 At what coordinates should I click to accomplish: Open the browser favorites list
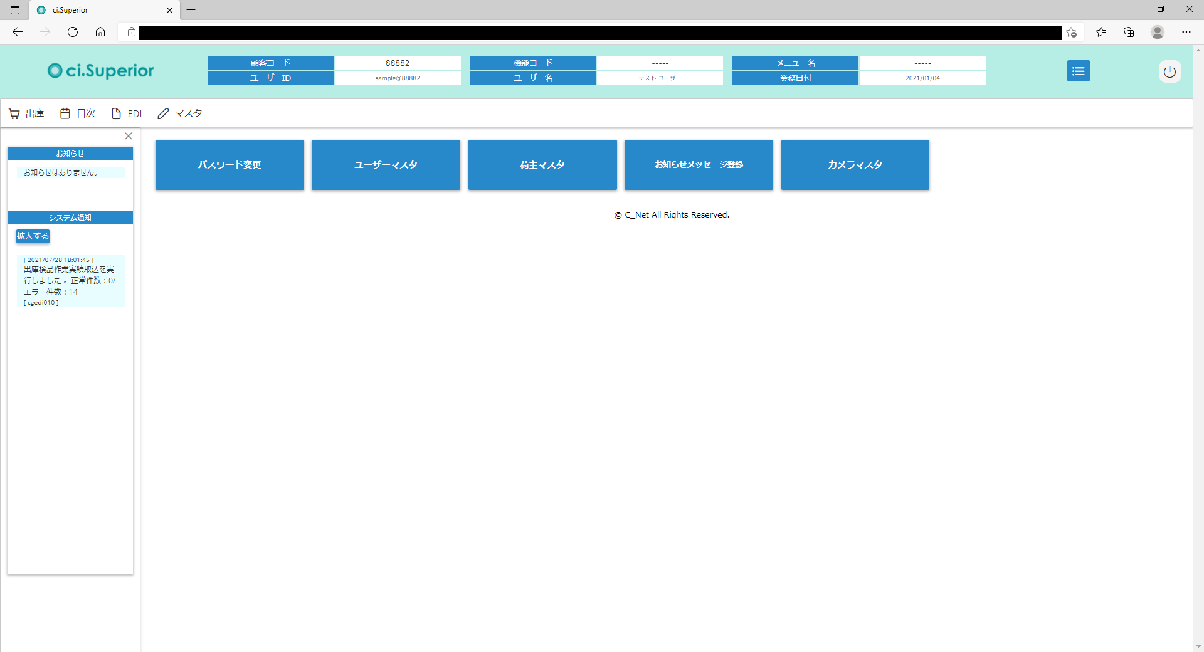tap(1101, 32)
